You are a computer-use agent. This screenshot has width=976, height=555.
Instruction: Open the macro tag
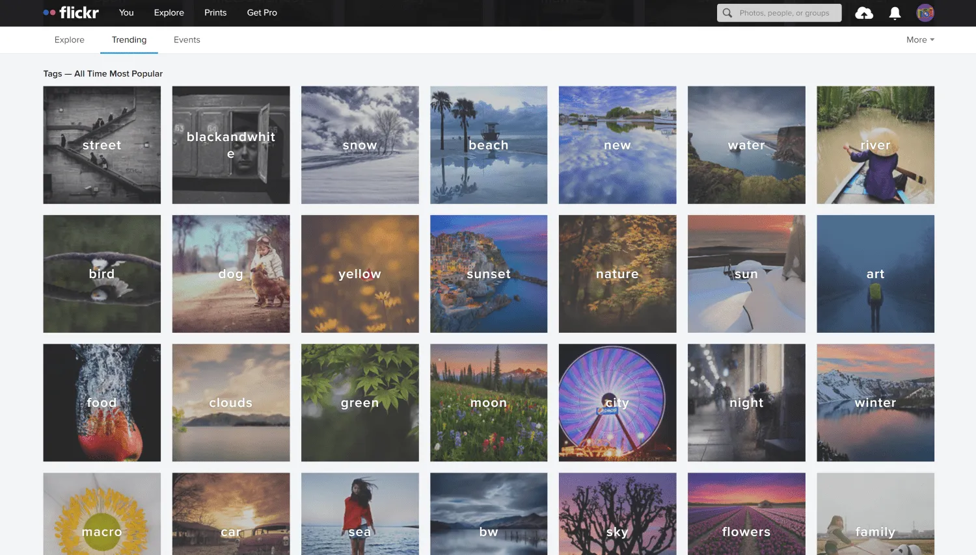click(x=102, y=531)
